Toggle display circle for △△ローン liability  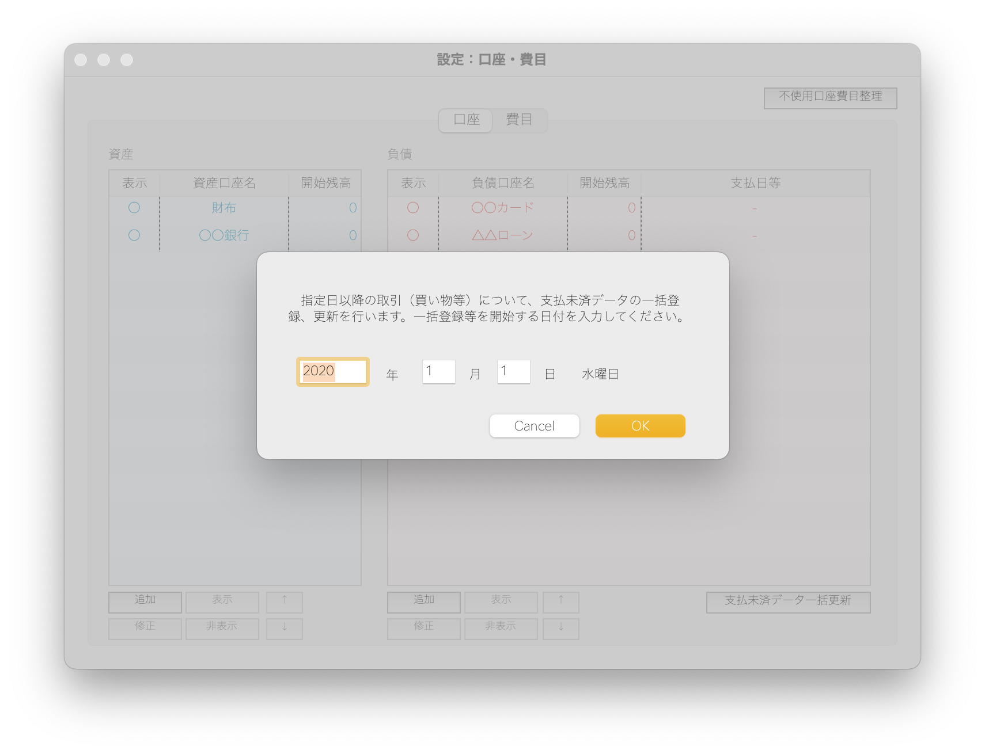413,235
